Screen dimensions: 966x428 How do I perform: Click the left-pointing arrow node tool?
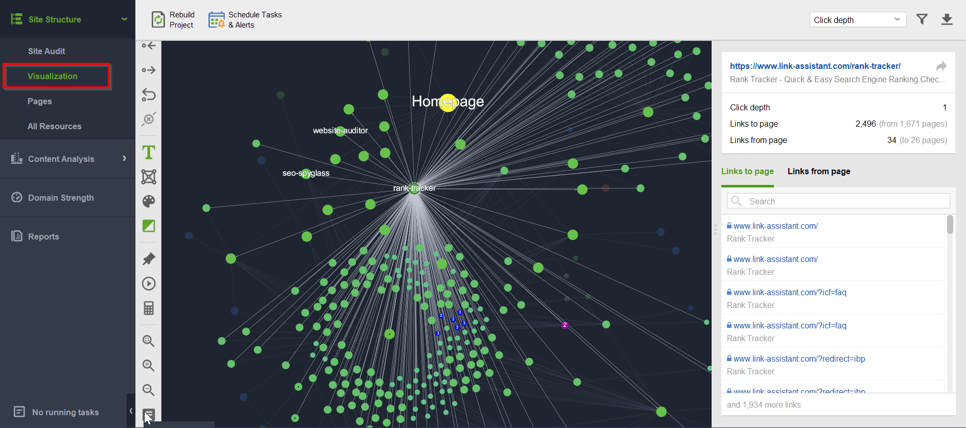coord(149,46)
